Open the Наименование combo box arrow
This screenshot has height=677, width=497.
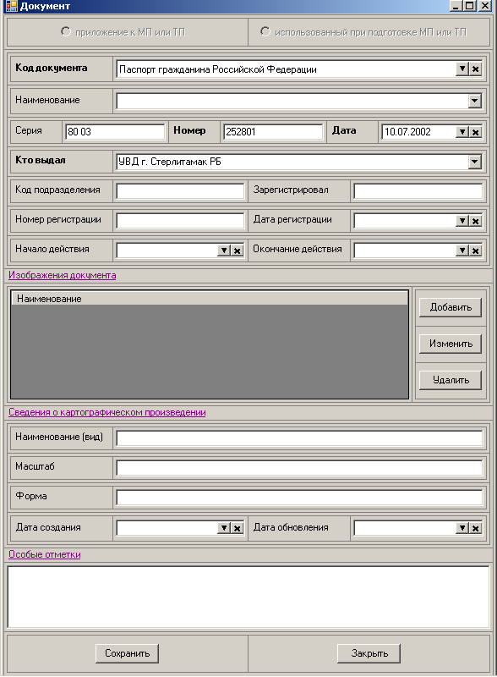(474, 101)
